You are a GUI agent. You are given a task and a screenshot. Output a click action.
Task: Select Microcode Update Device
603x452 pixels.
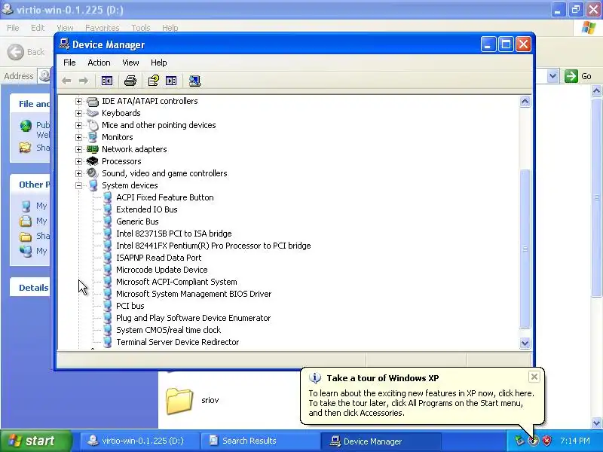click(161, 270)
